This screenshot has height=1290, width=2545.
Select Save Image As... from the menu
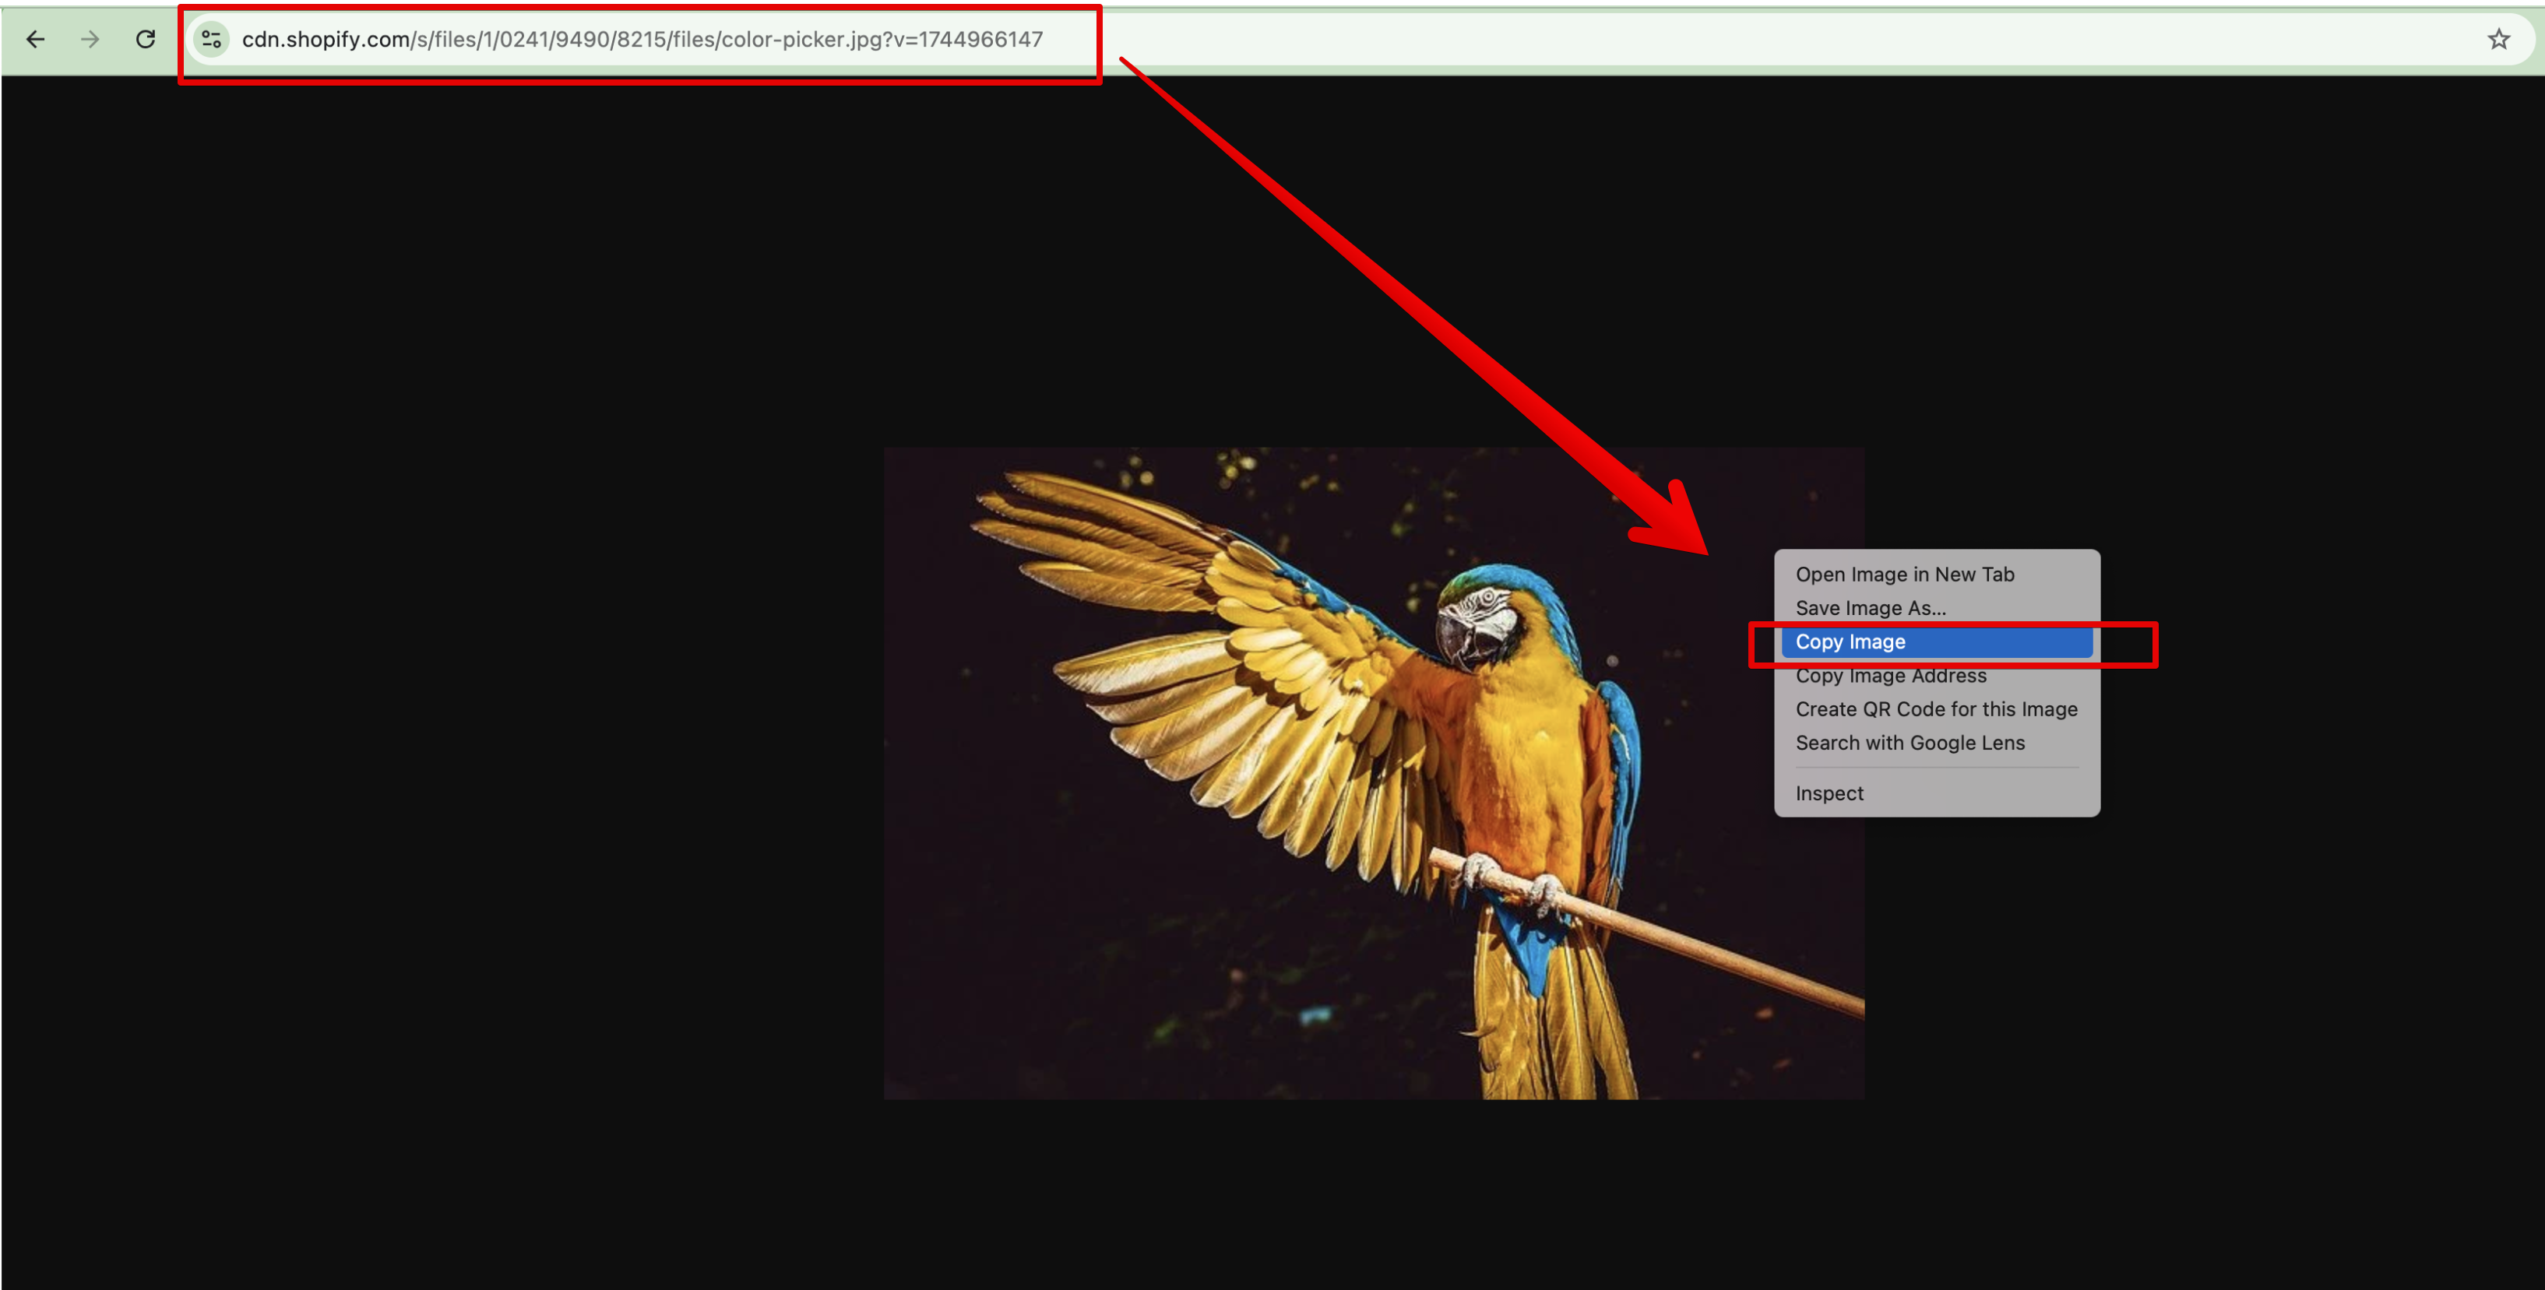[x=1871, y=607]
